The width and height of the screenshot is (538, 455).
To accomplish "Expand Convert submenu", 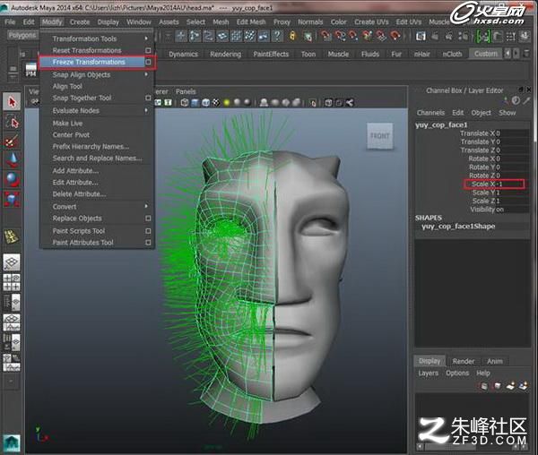I will tap(146, 206).
